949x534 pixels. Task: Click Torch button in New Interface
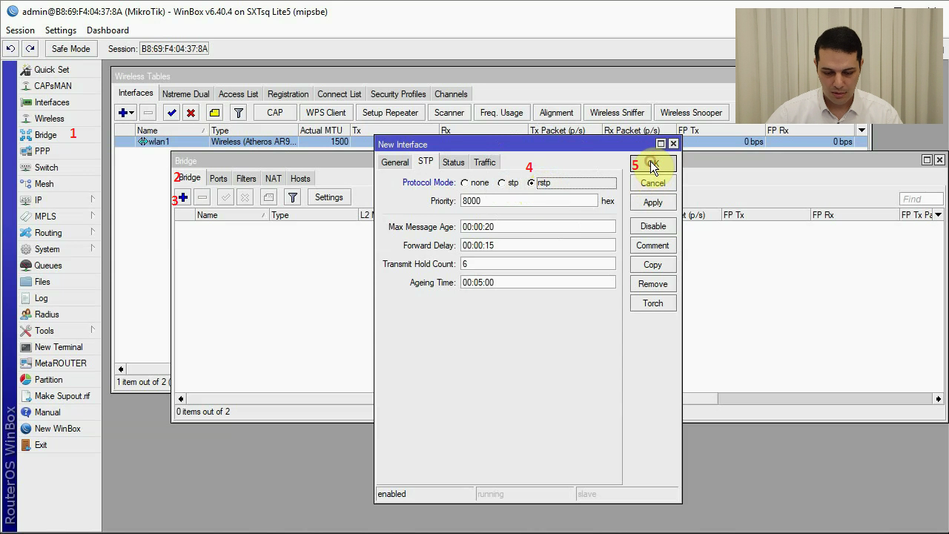point(653,303)
